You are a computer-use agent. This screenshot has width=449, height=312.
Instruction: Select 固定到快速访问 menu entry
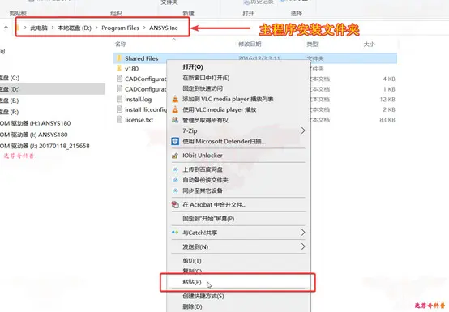(203, 88)
